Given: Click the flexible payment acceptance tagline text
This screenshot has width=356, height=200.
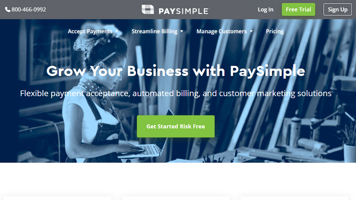Looking at the screenshot, I should click(x=176, y=93).
